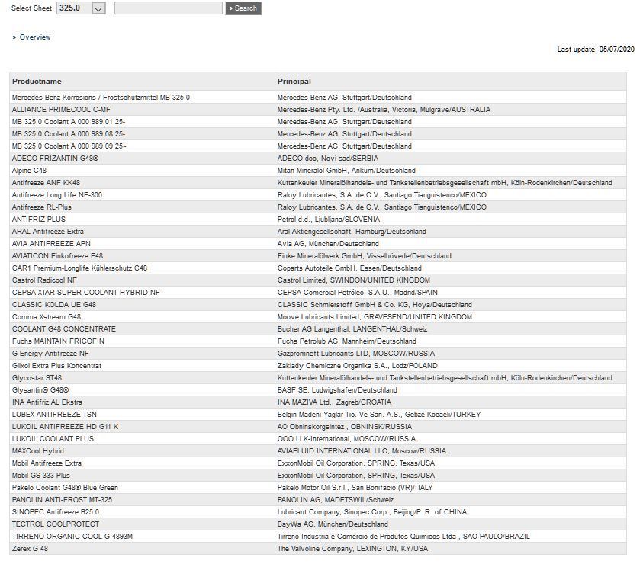Image resolution: width=643 pixels, height=564 pixels.
Task: Click the Principal column header
Action: pos(294,82)
